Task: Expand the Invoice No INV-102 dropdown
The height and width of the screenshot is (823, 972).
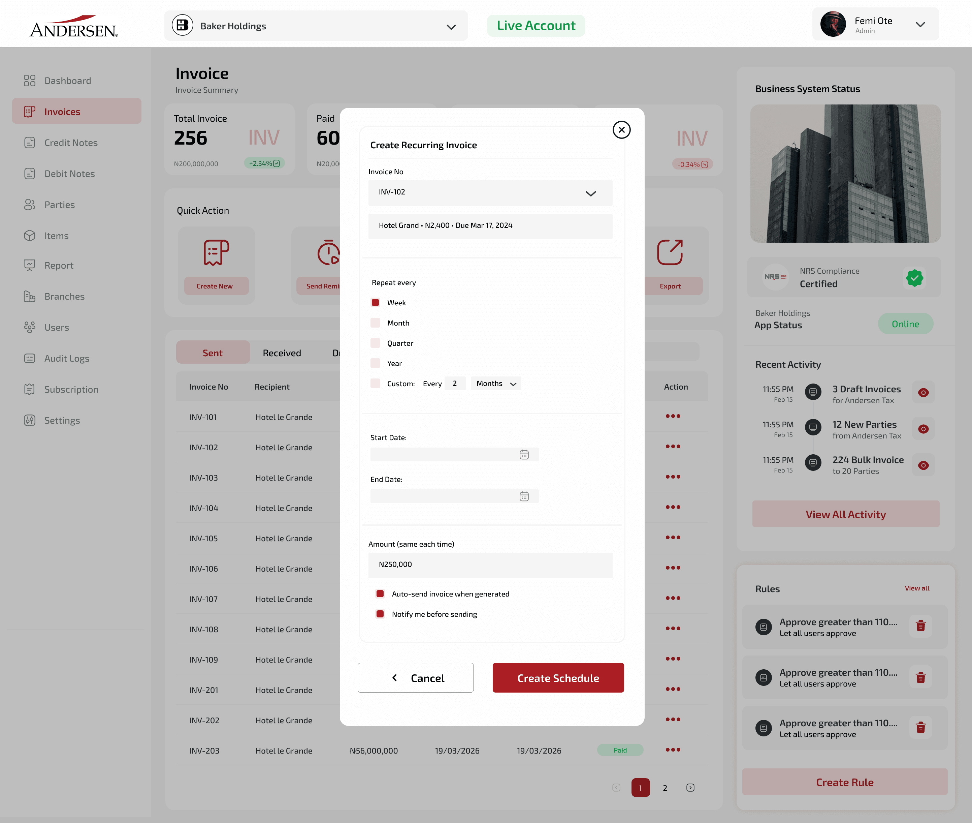Action: tap(490, 193)
